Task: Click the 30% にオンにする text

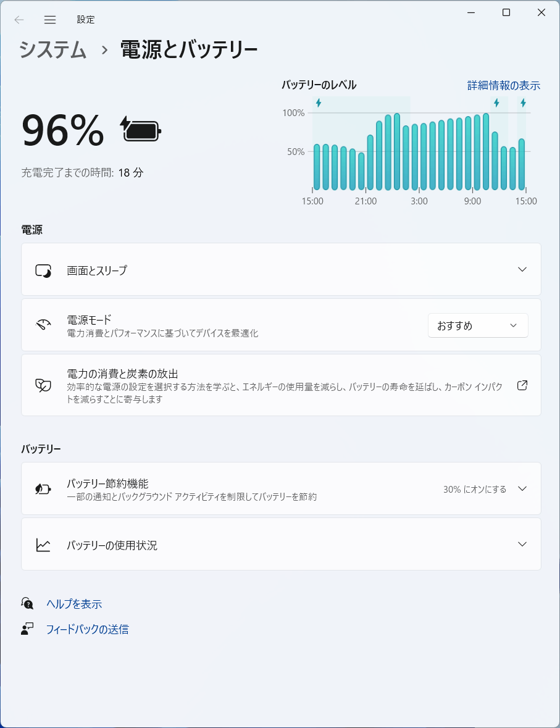Action: click(475, 490)
